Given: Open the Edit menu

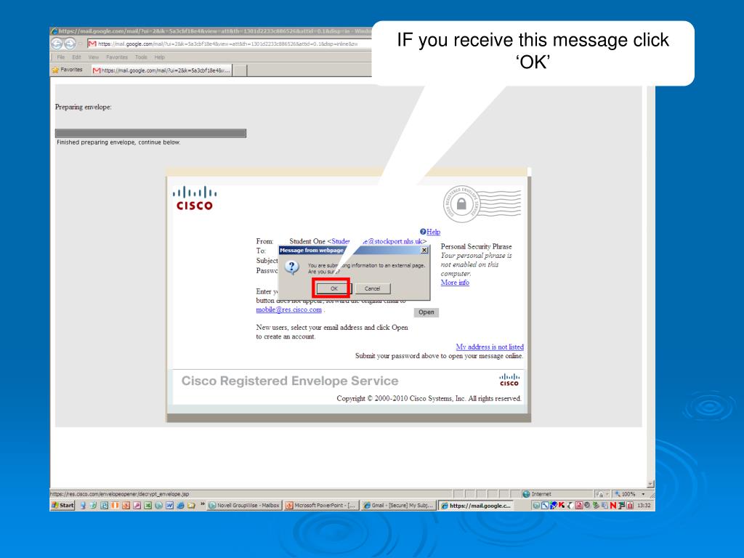Looking at the screenshot, I should [76, 57].
